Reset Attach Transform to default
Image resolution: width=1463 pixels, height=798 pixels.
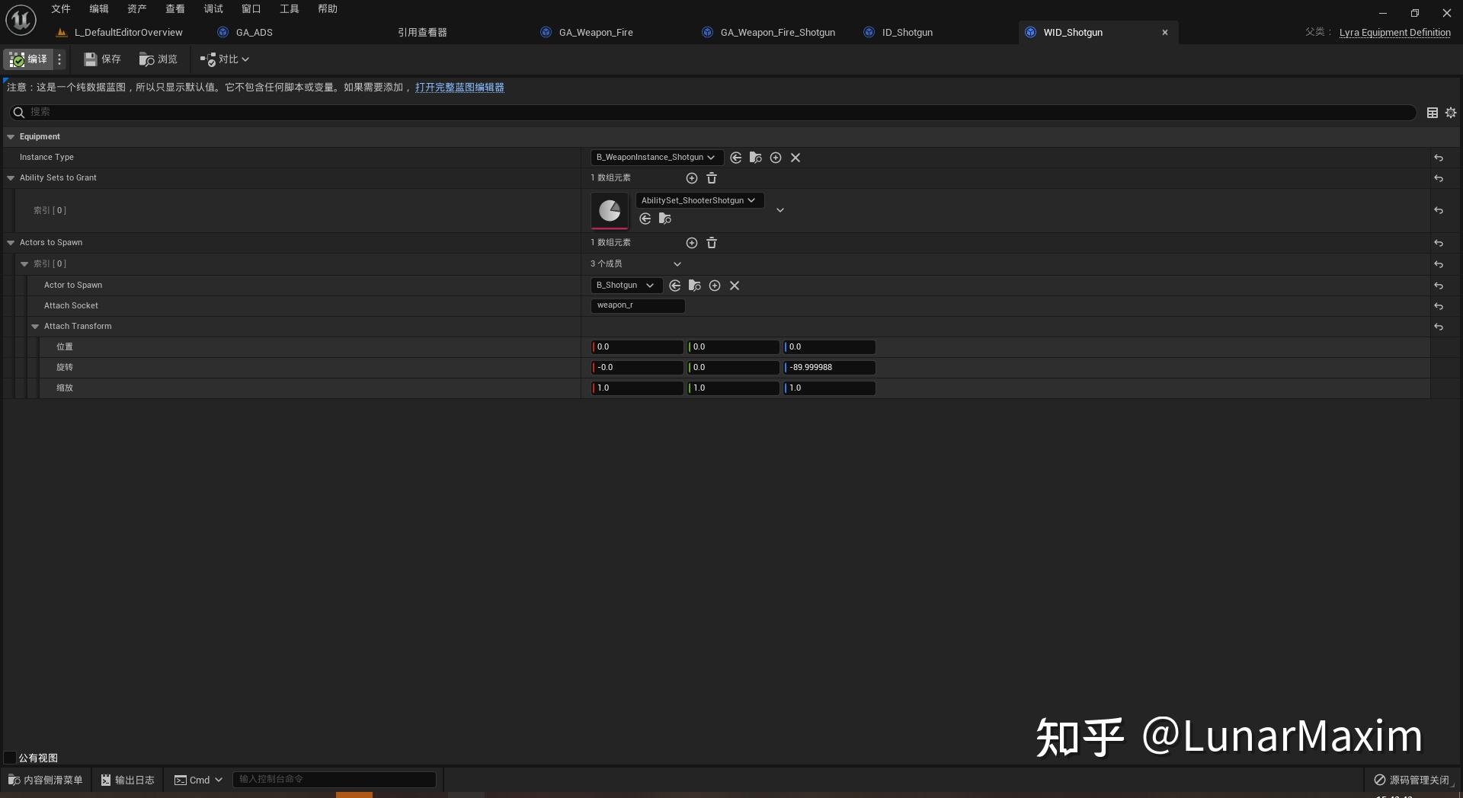[x=1439, y=327]
